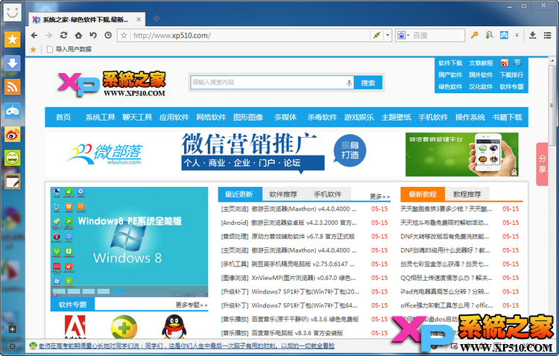Image resolution: width=559 pixels, height=356 pixels.
Task: Open the browsing history clock icon
Action: point(108,35)
